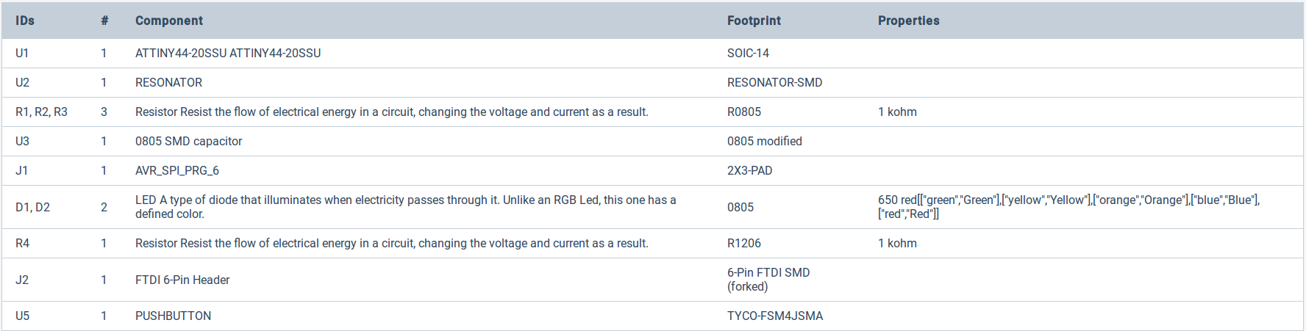Click the R4 row's 1 kohm property
This screenshot has height=331, width=1306.
pos(897,243)
